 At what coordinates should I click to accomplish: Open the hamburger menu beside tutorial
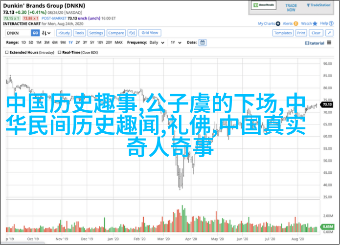click(329, 43)
